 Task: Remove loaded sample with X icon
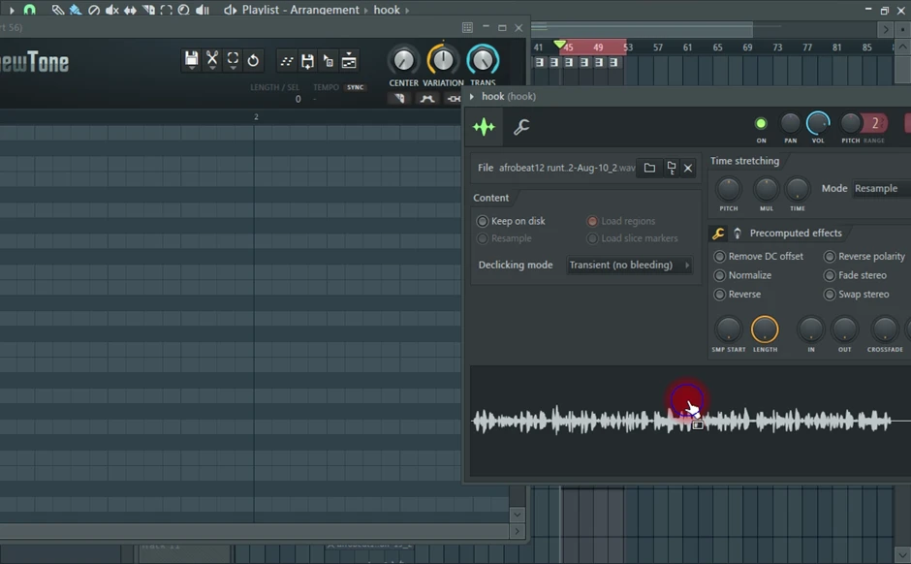[x=688, y=168]
